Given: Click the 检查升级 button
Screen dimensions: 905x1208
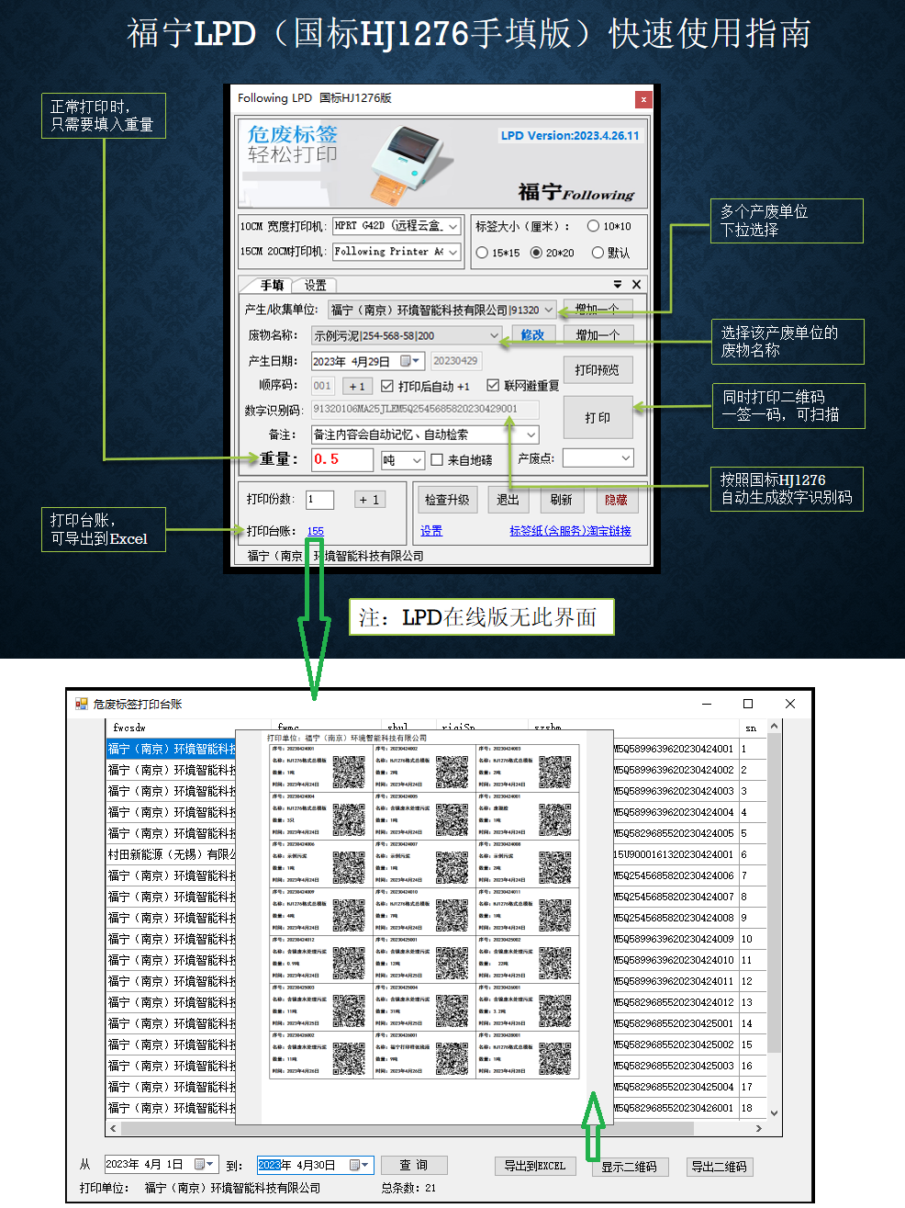Looking at the screenshot, I should (x=447, y=500).
